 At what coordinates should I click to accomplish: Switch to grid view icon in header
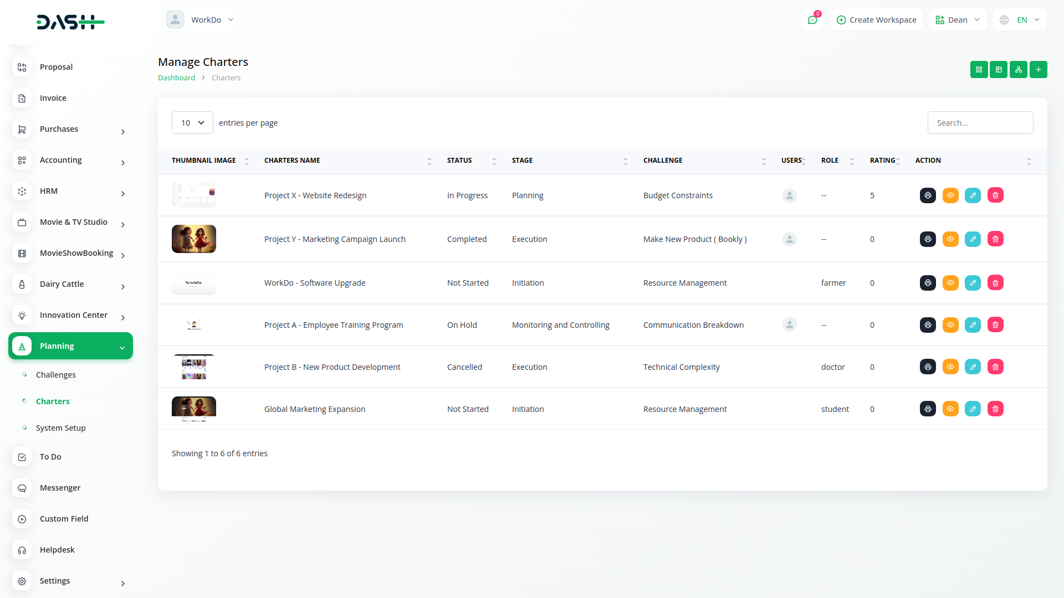(x=979, y=70)
